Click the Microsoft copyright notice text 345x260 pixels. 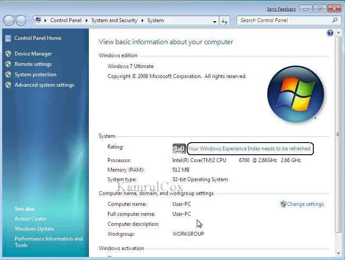177,76
